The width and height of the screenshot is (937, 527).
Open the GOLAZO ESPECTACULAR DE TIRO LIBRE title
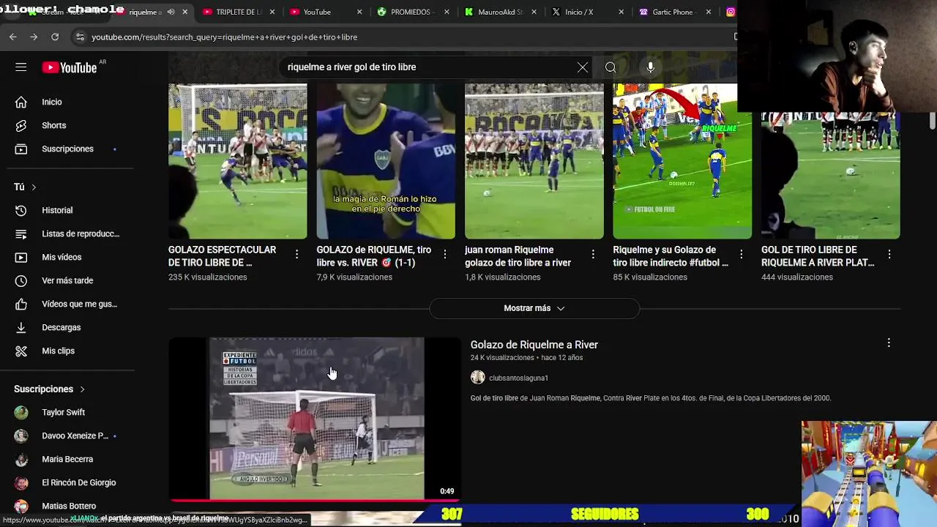pos(223,256)
